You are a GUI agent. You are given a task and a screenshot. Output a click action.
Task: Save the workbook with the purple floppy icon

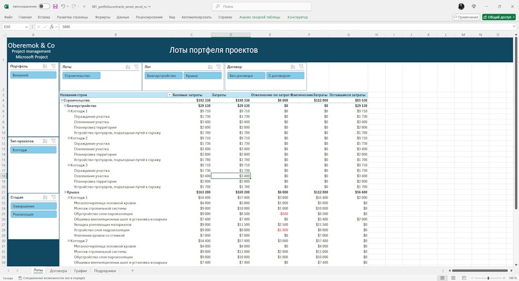click(55, 7)
